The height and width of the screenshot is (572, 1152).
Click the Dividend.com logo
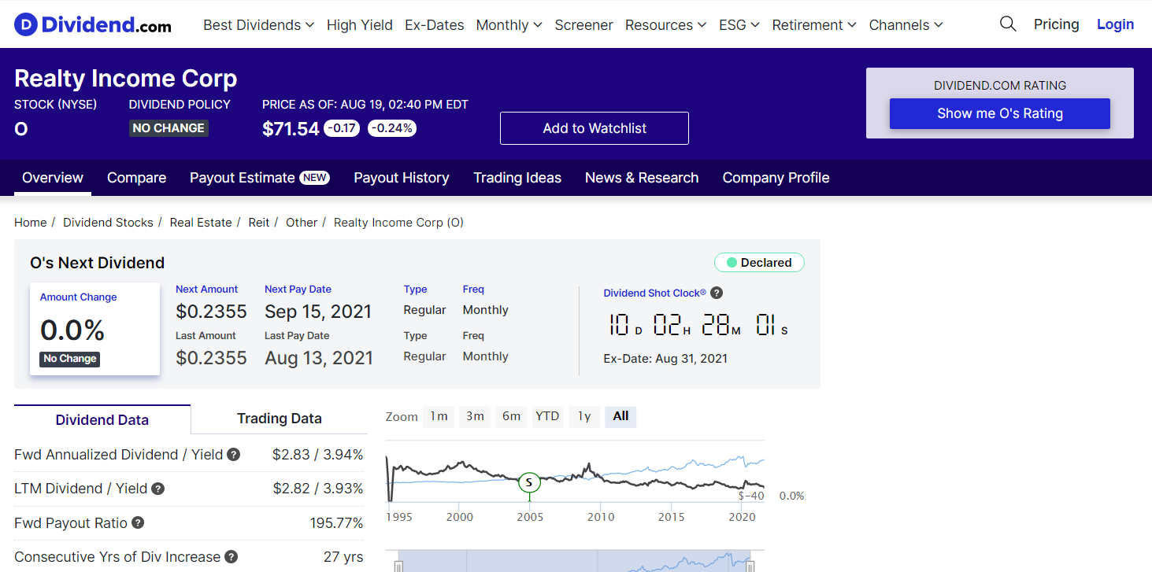[93, 25]
